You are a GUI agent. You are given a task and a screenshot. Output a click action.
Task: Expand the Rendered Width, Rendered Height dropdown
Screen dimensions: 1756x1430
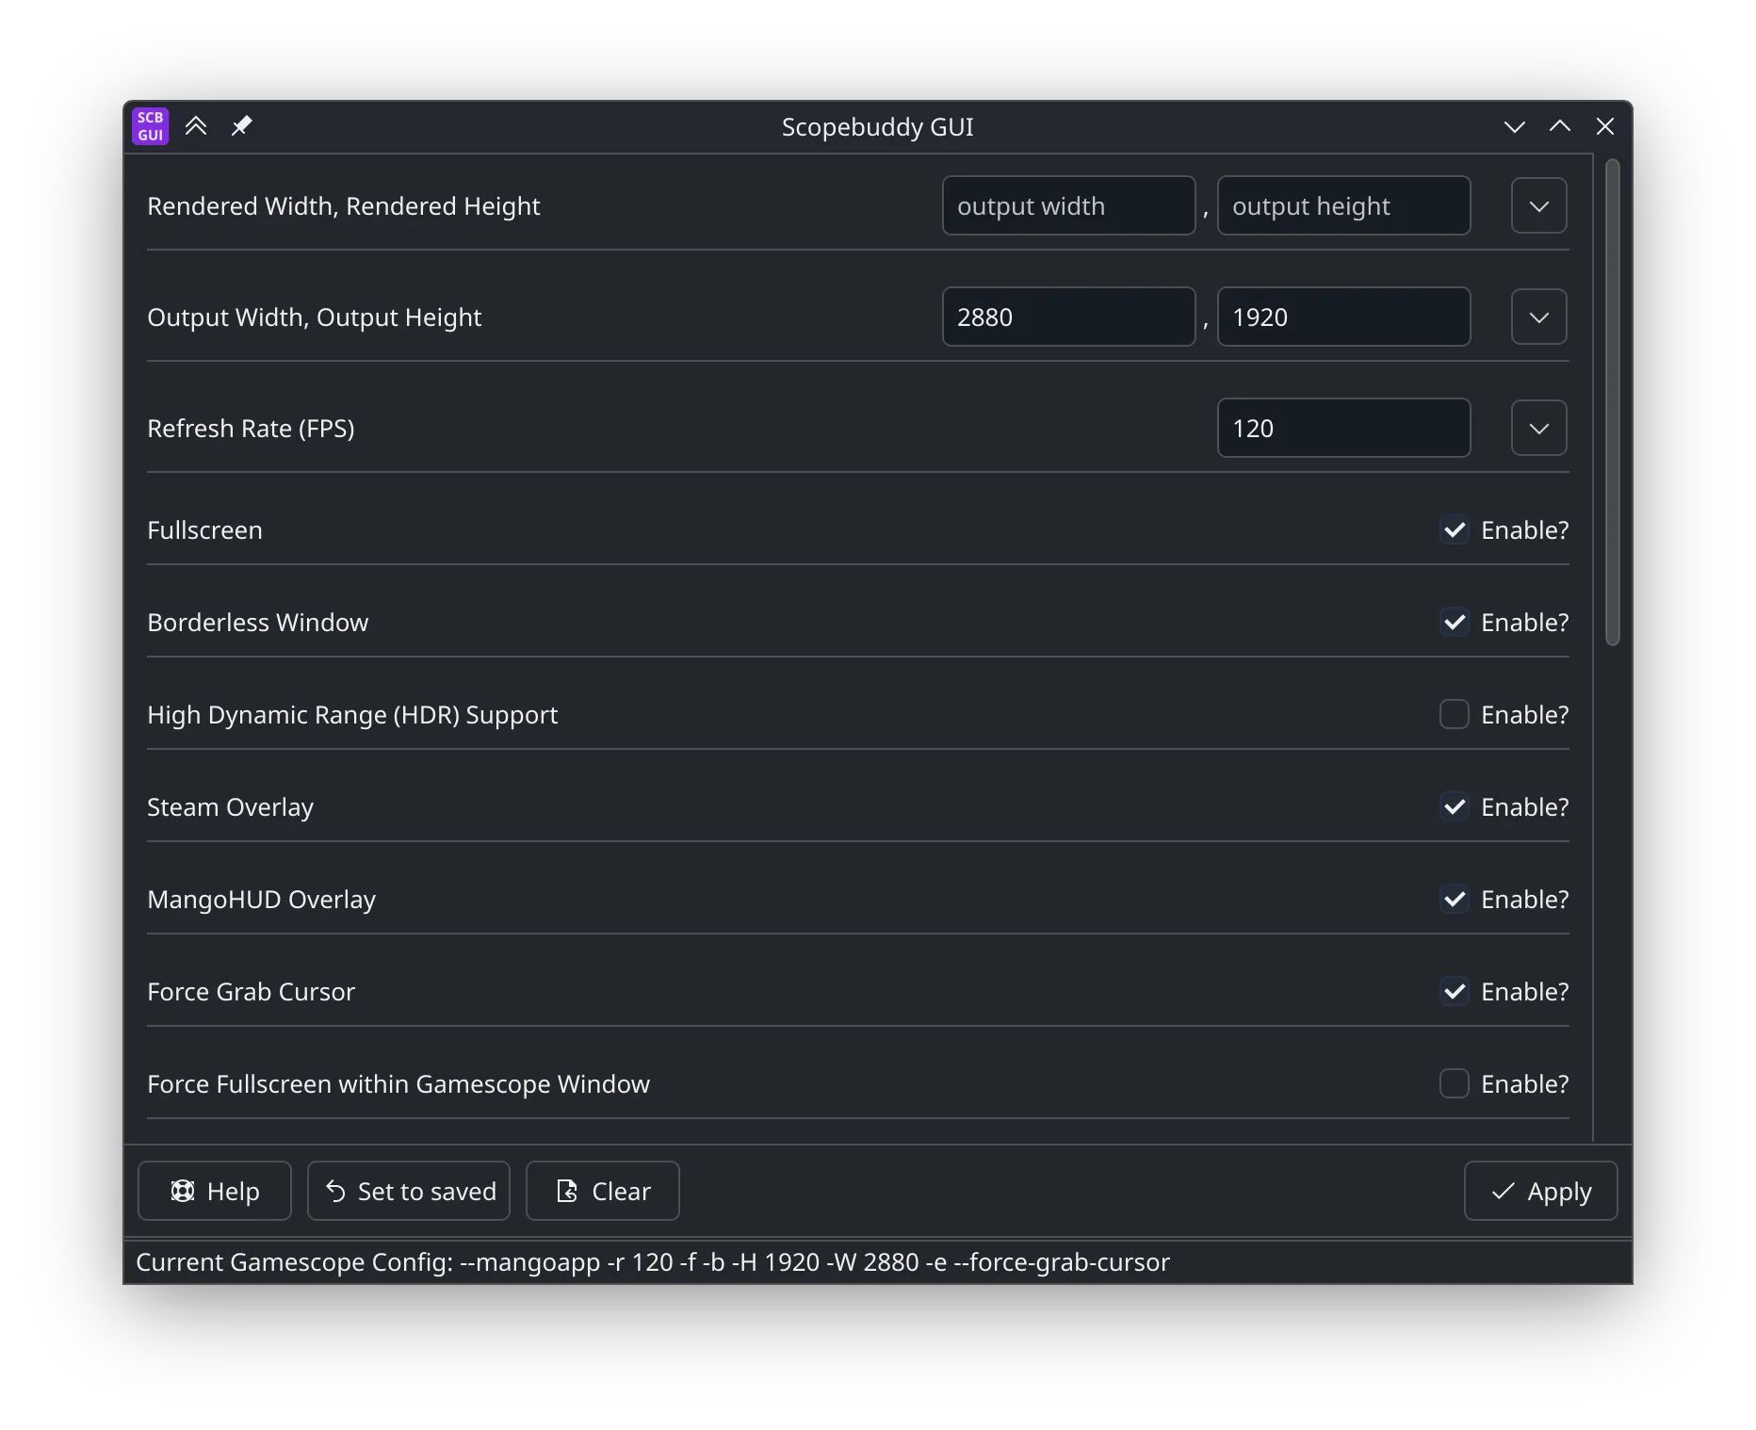pos(1538,205)
